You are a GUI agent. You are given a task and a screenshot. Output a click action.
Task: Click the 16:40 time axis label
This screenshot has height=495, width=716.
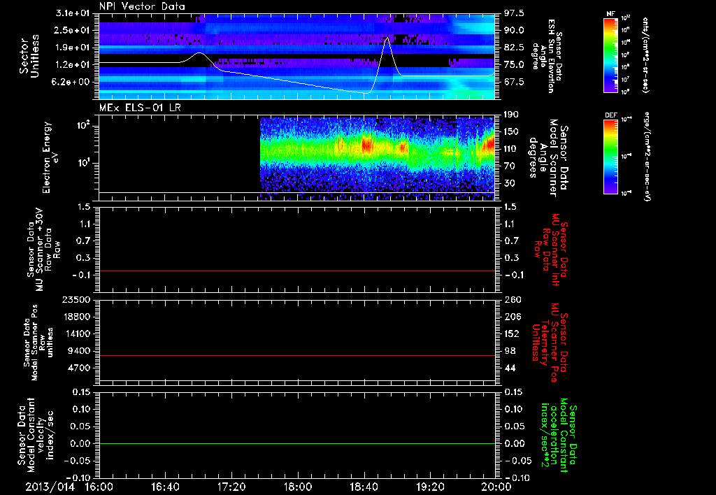(165, 487)
